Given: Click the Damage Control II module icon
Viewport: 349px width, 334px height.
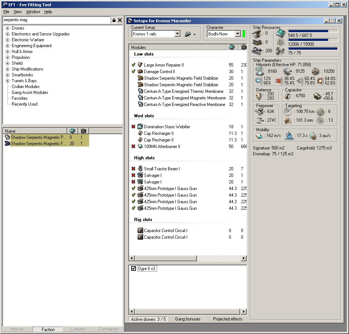Looking at the screenshot, I should 140,71.
